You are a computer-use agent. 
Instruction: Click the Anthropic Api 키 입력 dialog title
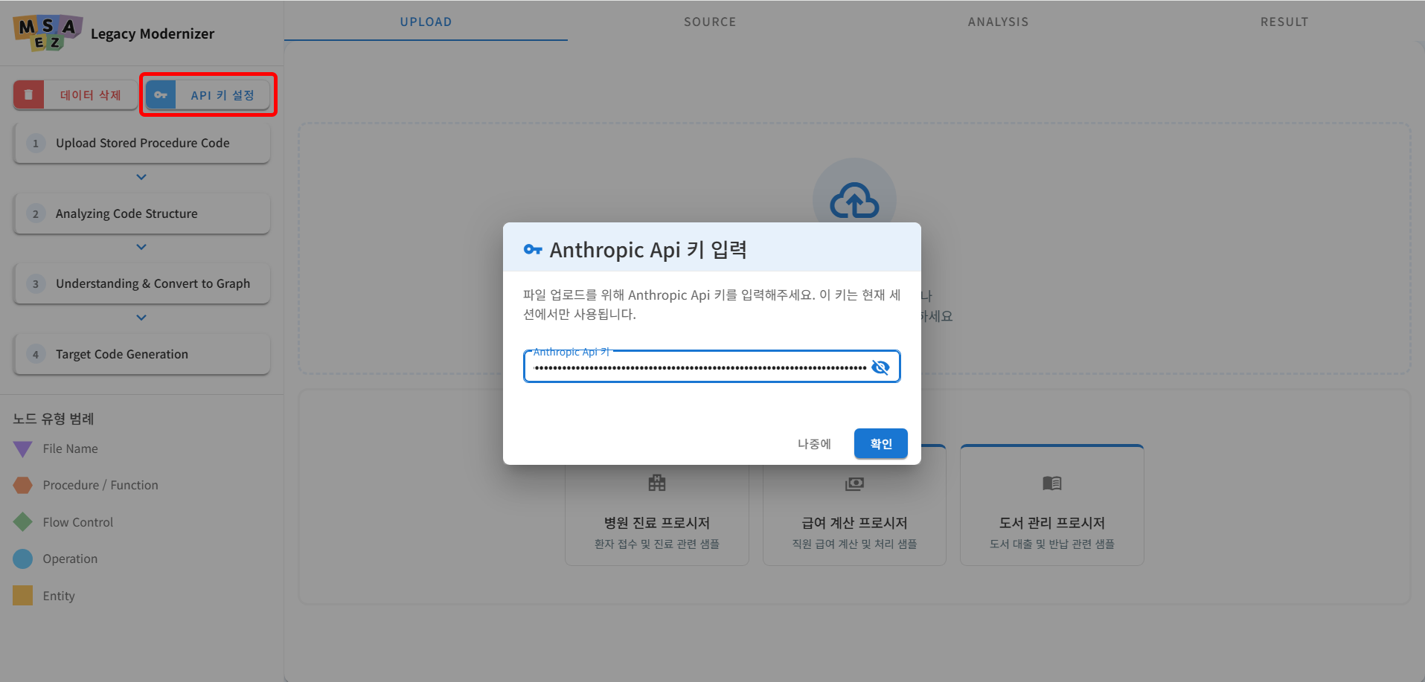coord(648,250)
